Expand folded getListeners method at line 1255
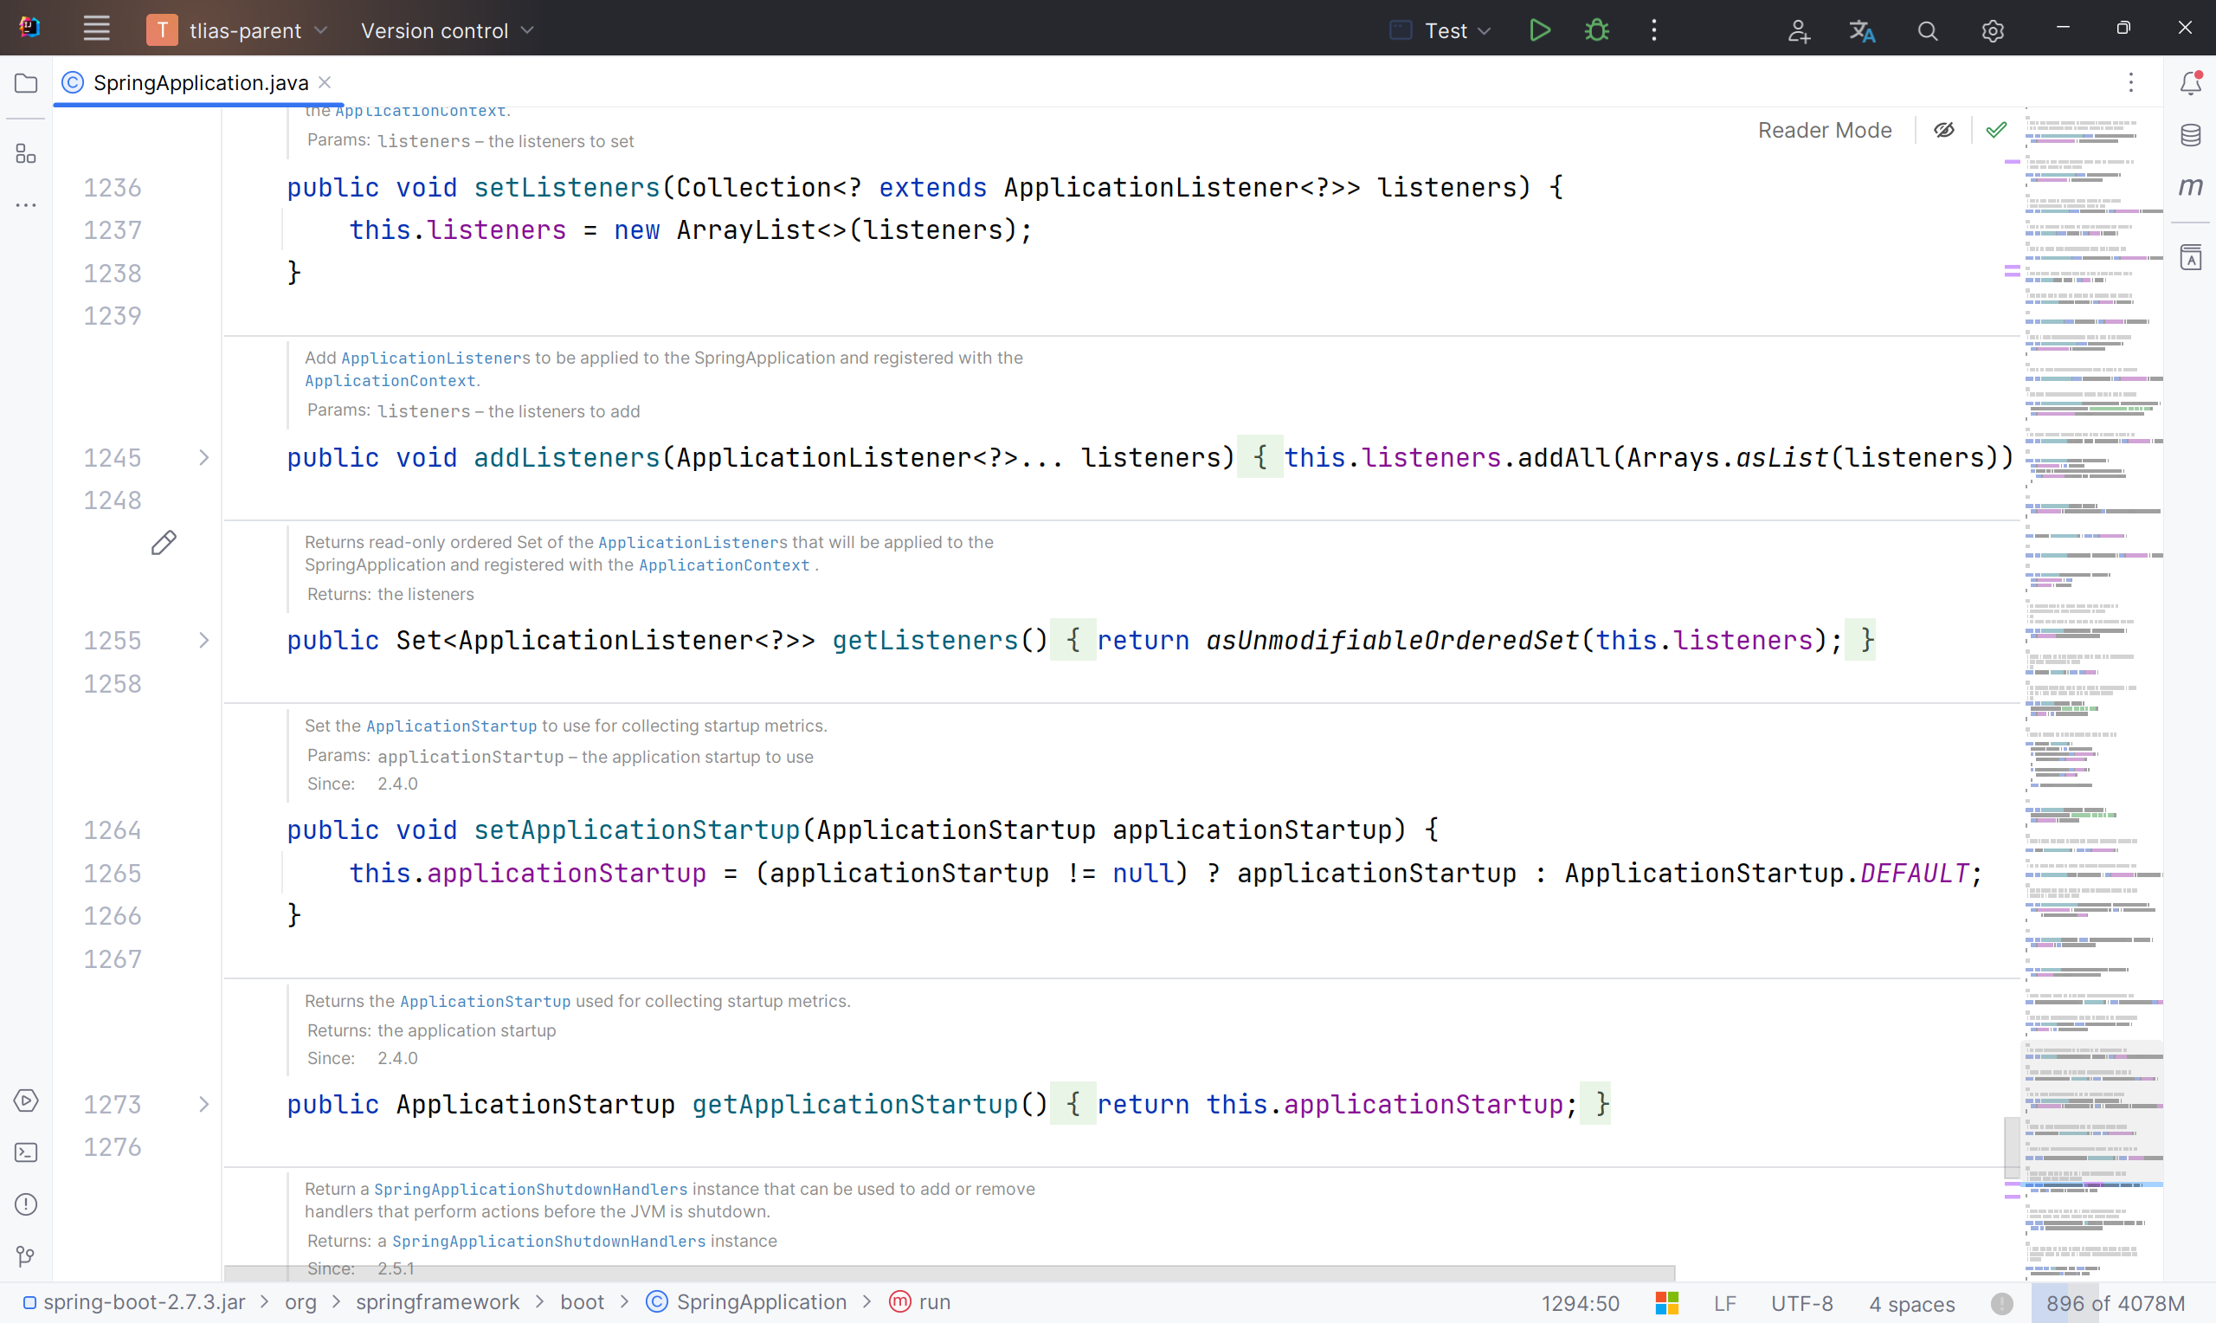2216x1323 pixels. pos(204,640)
